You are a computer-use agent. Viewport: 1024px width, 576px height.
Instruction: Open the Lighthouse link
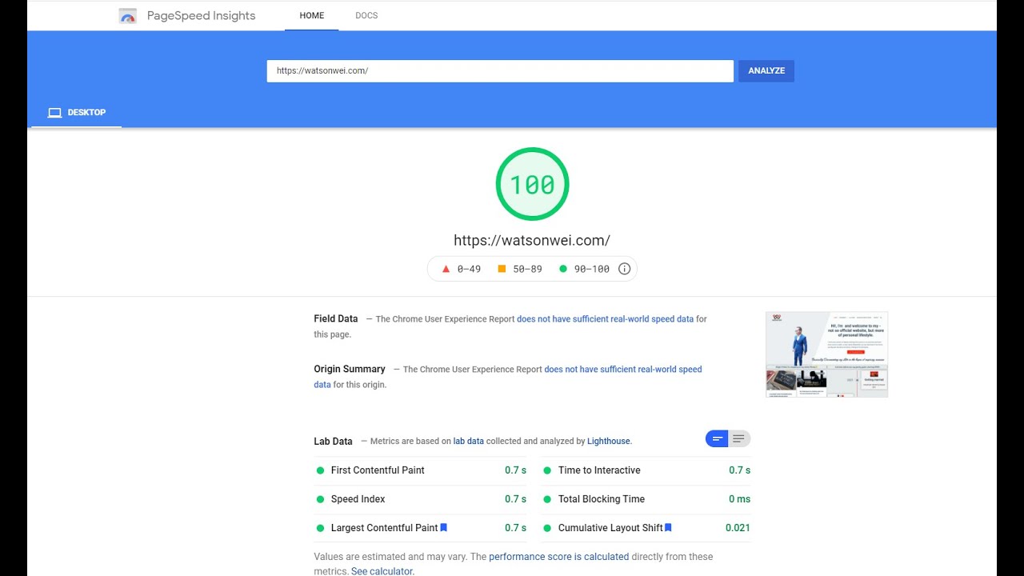[609, 442]
